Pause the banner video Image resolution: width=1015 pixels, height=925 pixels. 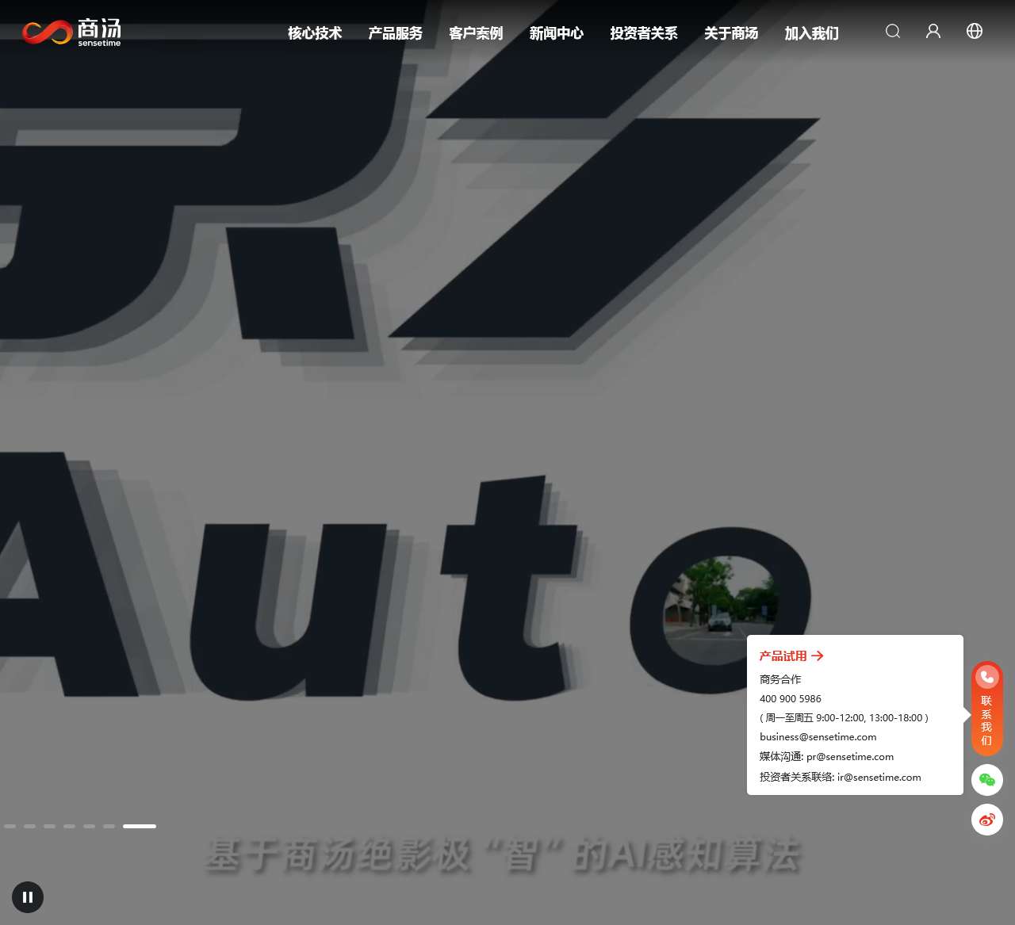pyautogui.click(x=28, y=897)
